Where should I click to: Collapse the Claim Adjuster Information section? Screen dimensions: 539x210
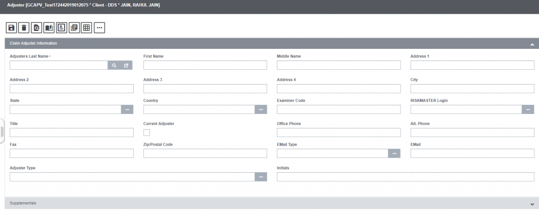pos(532,45)
